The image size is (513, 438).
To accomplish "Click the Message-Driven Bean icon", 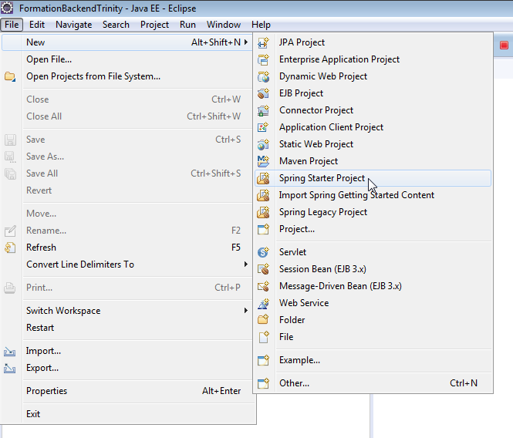I will click(263, 286).
